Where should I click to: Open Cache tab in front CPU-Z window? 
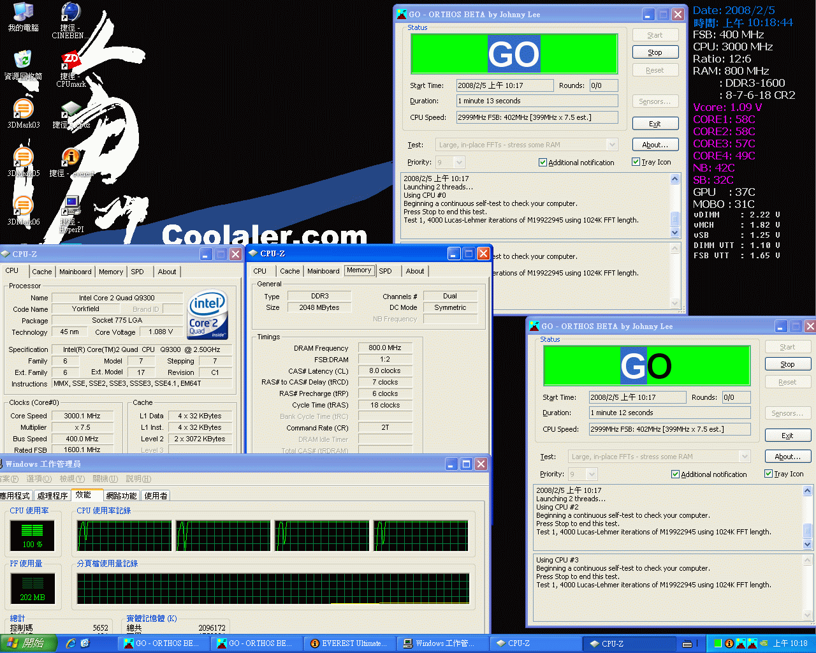pos(289,271)
